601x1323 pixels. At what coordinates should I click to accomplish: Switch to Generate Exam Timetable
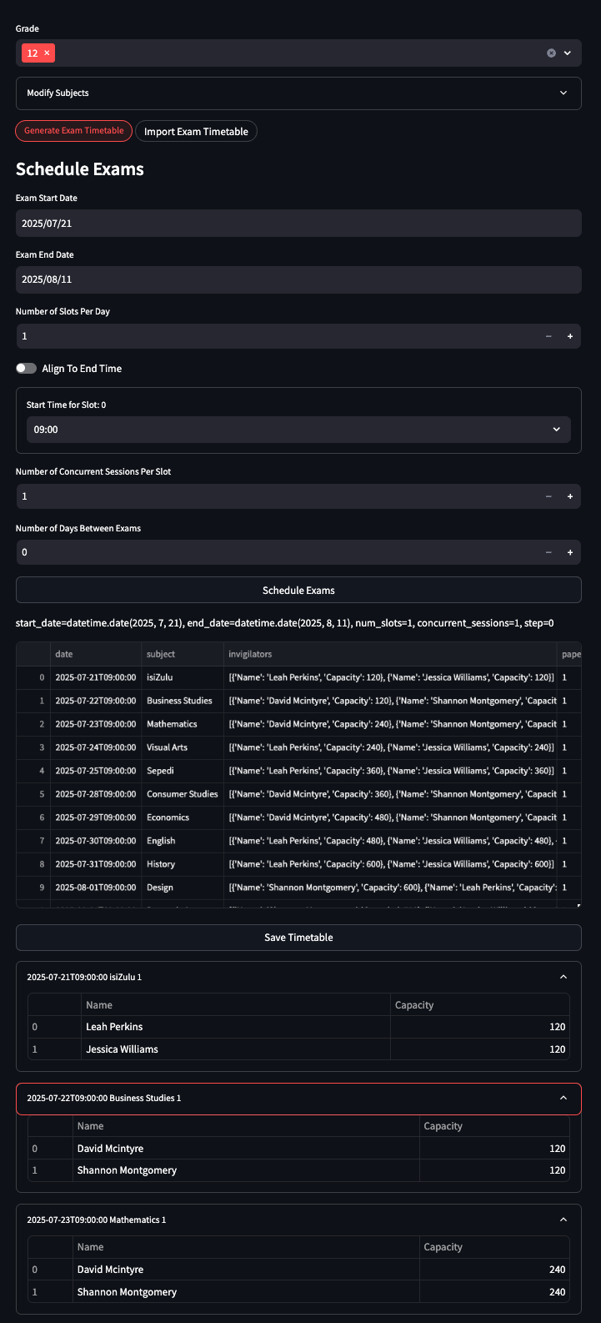click(x=73, y=131)
